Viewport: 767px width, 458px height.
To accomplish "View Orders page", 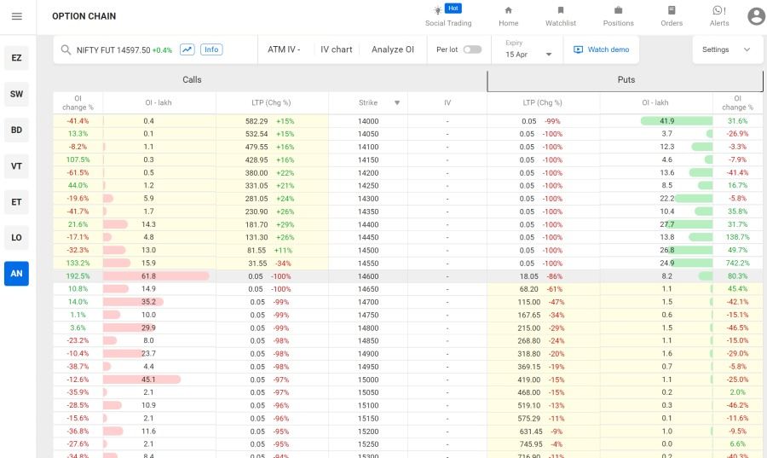I will pyautogui.click(x=672, y=16).
